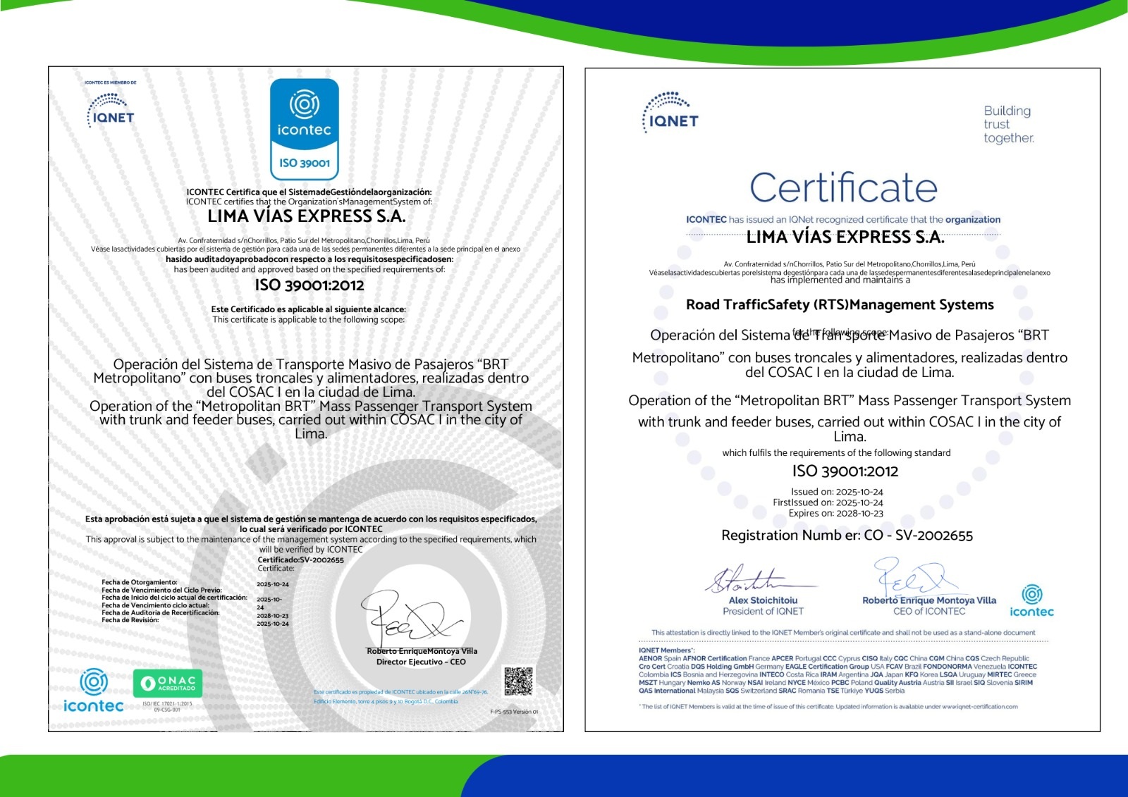
Task: Select "Este Certificado es aplicable al siguiente alcance:"
Action: point(308,309)
